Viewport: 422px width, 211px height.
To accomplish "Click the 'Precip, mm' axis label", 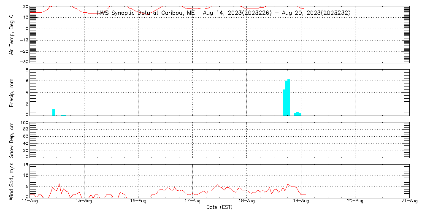I will (11, 93).
